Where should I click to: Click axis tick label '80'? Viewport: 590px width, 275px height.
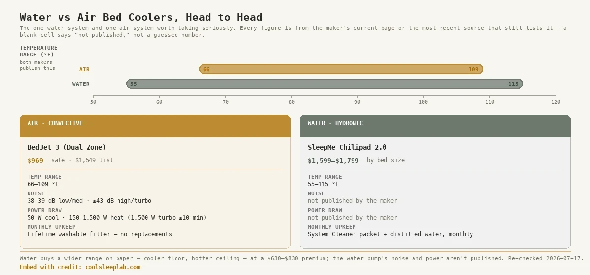(292, 102)
